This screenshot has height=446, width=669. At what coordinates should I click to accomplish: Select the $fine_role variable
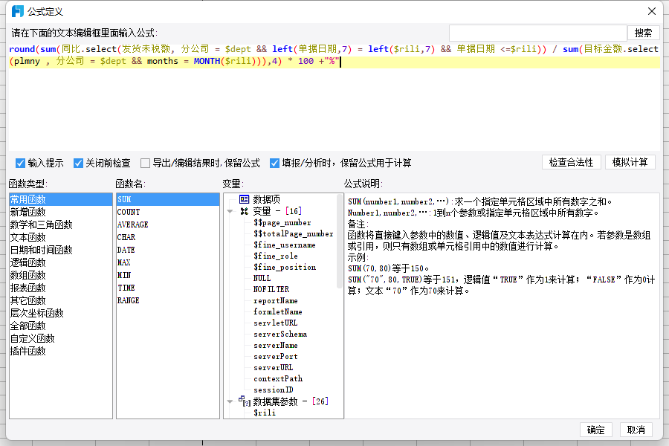[275, 256]
